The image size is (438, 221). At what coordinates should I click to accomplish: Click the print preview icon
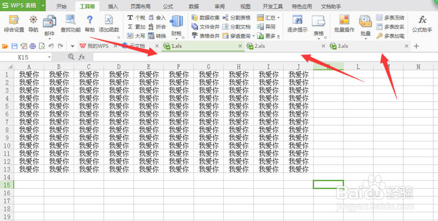click(x=42, y=46)
